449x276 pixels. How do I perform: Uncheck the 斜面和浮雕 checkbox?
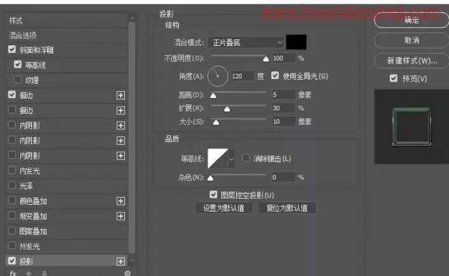(x=12, y=49)
